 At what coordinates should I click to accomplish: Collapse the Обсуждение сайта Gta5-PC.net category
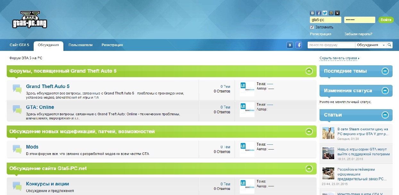(309, 168)
